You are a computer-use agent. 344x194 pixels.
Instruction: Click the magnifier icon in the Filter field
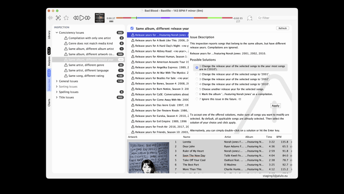click(260, 18)
